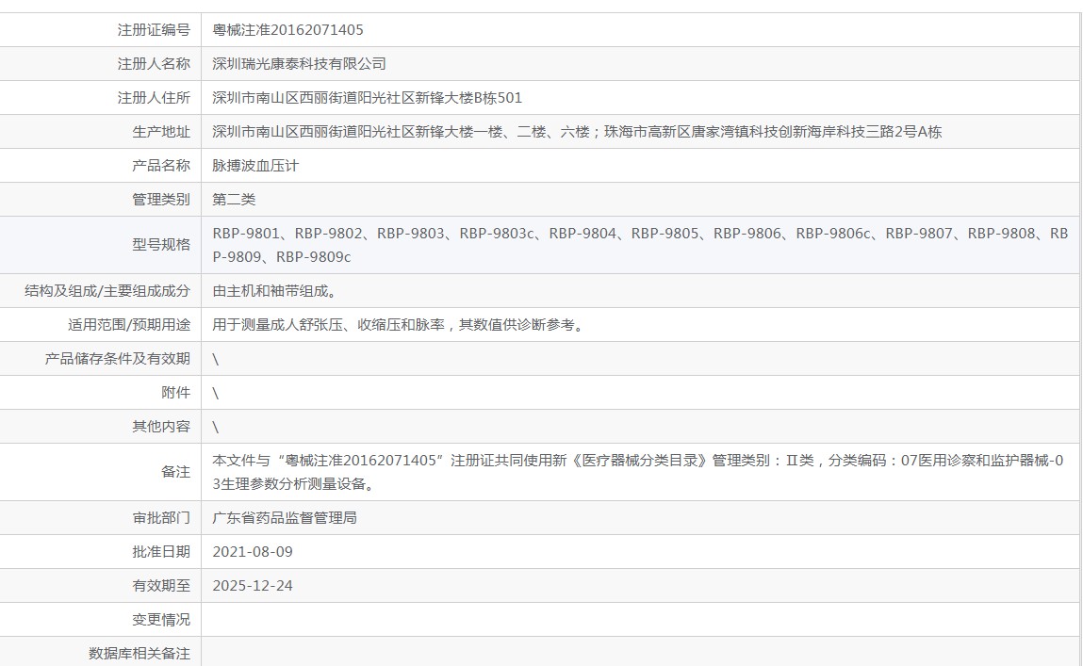Screen dimensions: 1083x666
Task: Select the authority 广东省药品监督管理局
Action: pos(285,517)
